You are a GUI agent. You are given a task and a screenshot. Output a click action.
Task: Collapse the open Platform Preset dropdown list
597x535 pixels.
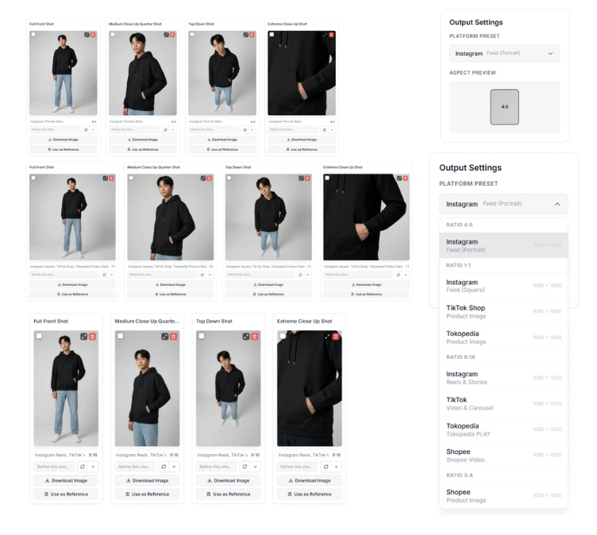(503, 204)
